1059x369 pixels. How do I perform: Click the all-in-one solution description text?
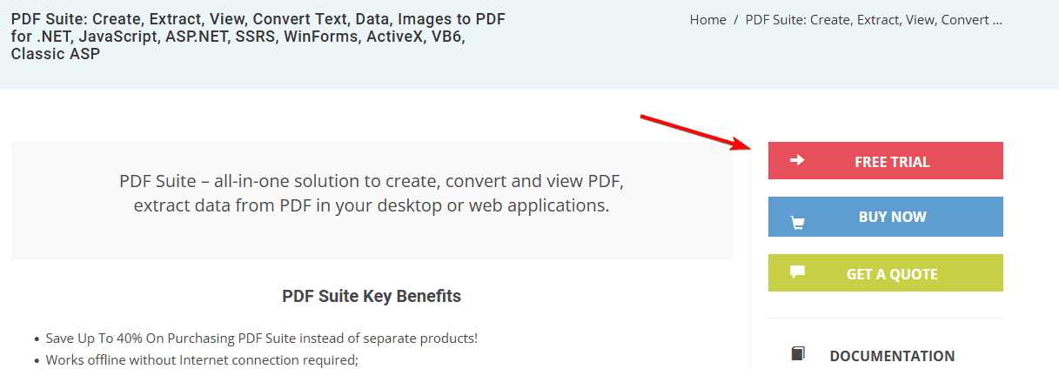pos(372,194)
